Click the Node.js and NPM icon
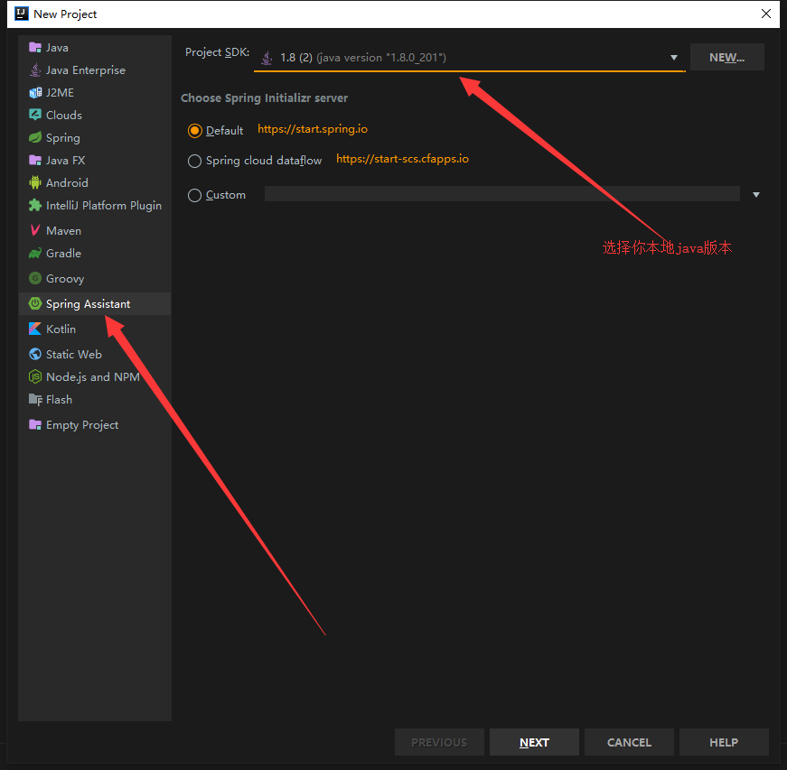Viewport: 787px width, 770px height. click(x=34, y=376)
